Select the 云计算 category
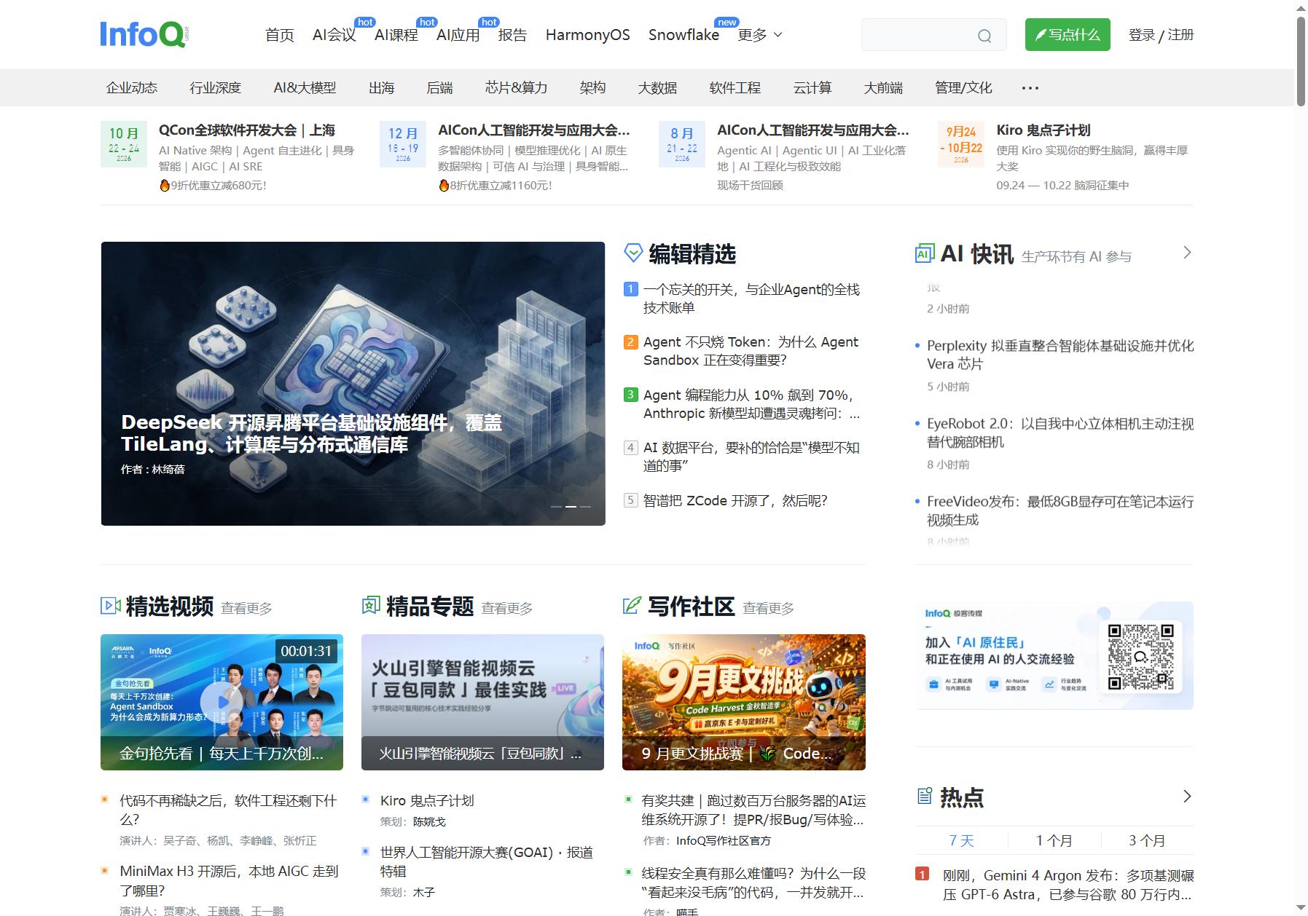The image size is (1308, 916). (812, 88)
